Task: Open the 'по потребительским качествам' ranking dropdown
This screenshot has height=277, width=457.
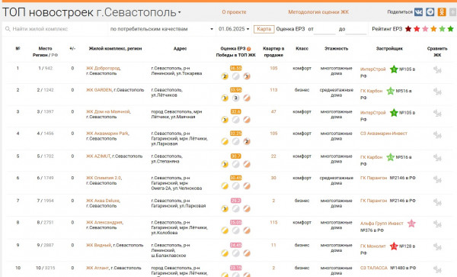Action: pyautogui.click(x=161, y=29)
